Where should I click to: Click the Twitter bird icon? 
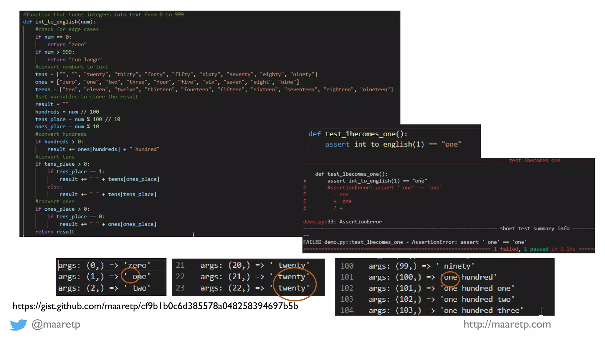click(x=18, y=324)
